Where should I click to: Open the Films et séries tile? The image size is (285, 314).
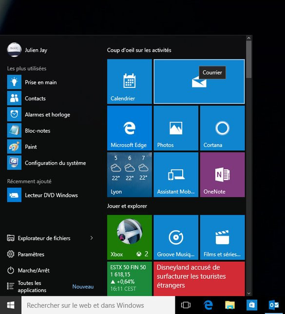(222, 237)
